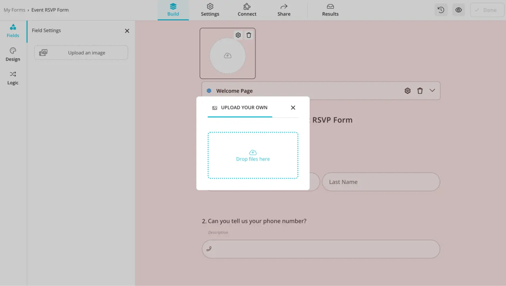Open the Design palette panel

[13, 54]
